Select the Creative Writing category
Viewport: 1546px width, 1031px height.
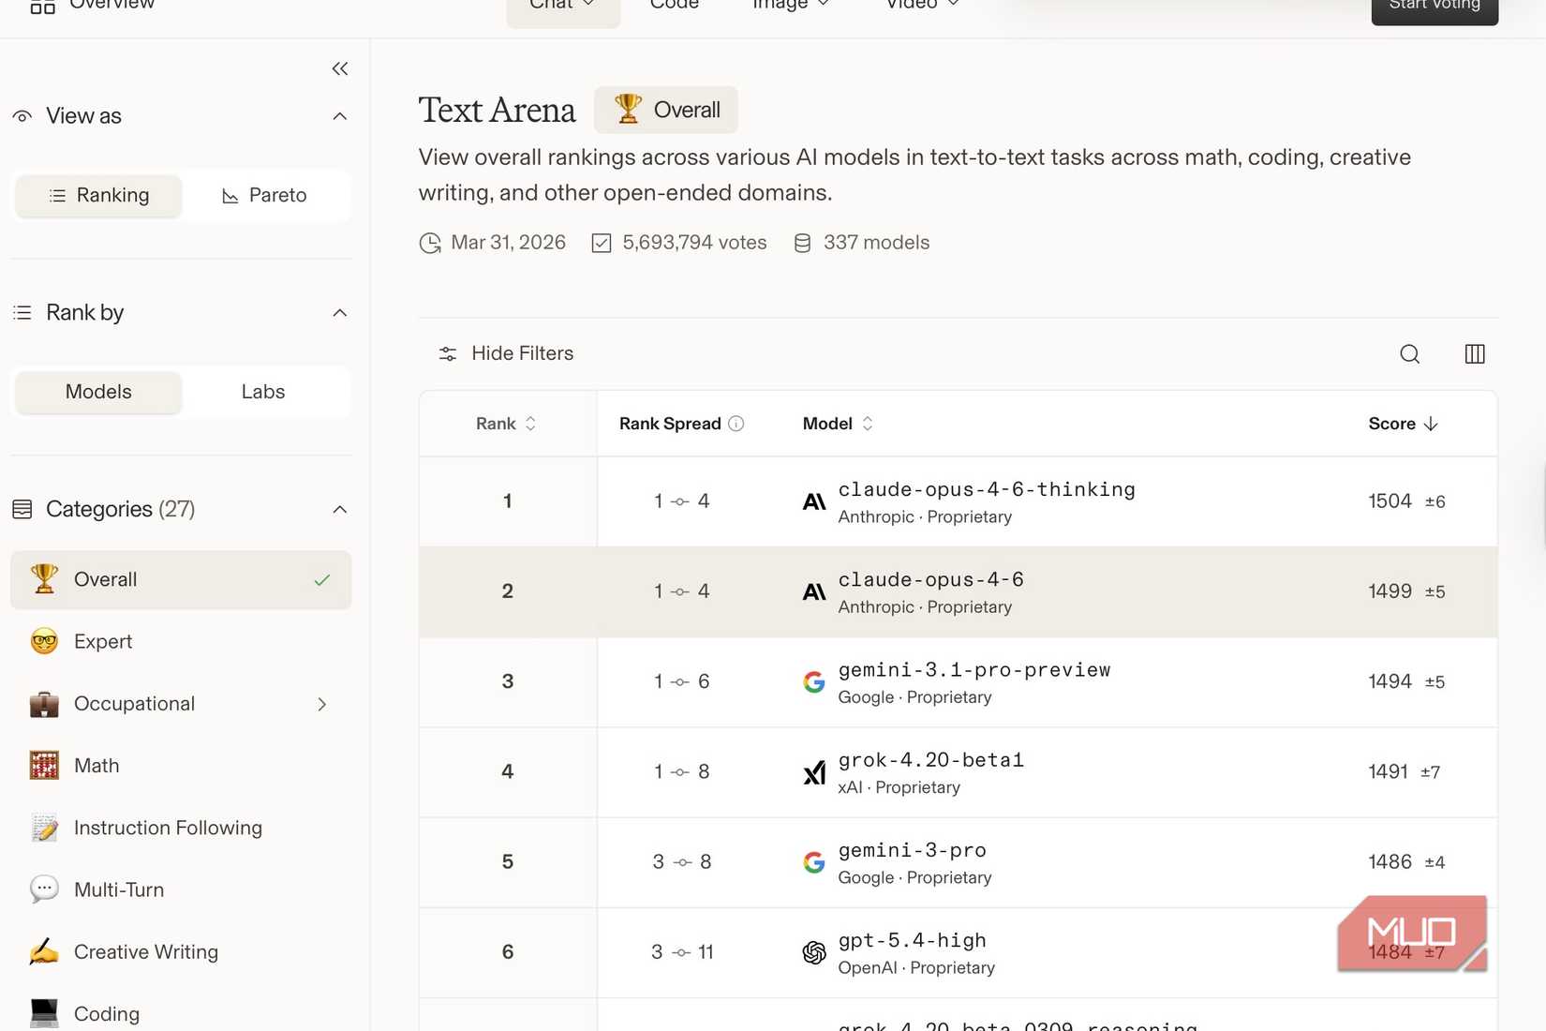[145, 951]
